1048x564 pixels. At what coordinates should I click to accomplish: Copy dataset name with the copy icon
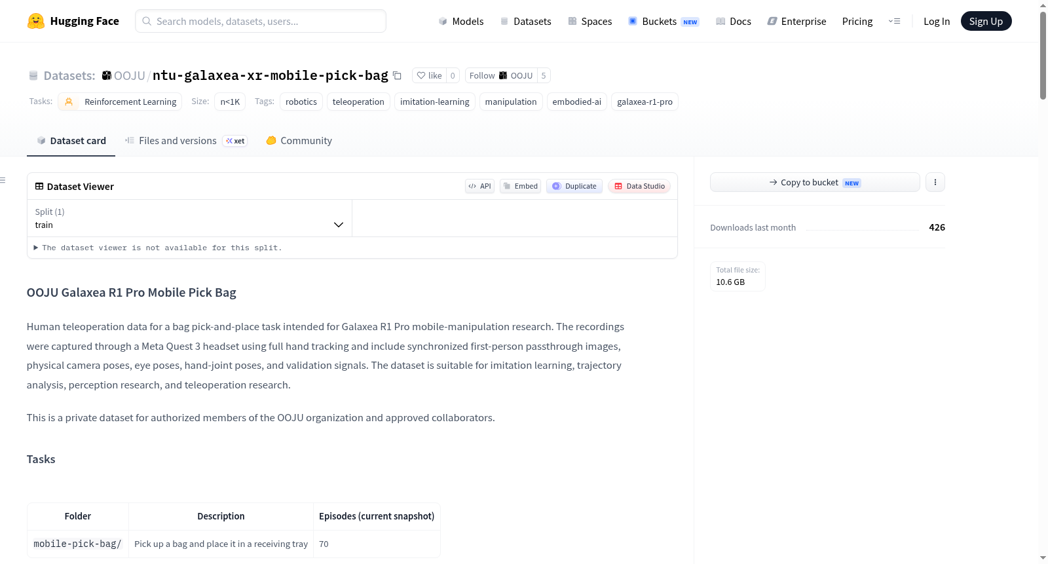(397, 75)
